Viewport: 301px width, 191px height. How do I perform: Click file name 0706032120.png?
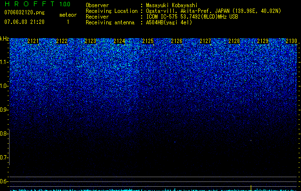pyautogui.click(x=24, y=13)
